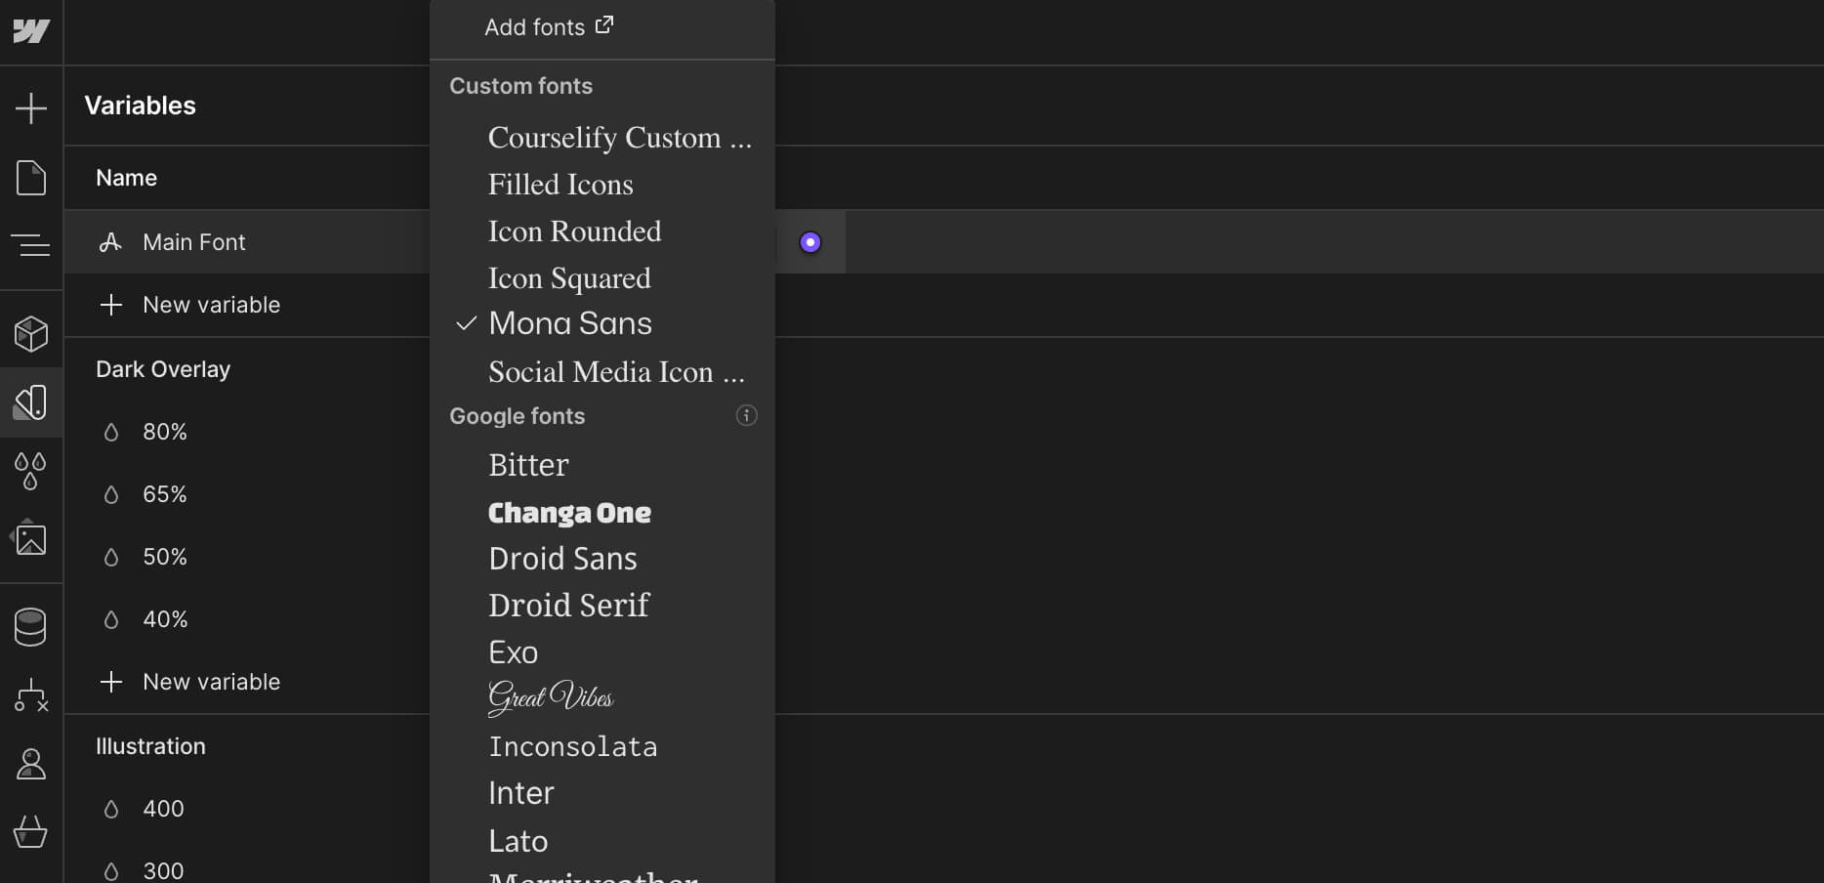Open the Style selectors droplets icon
Screen dimensions: 1824x883
31,471
